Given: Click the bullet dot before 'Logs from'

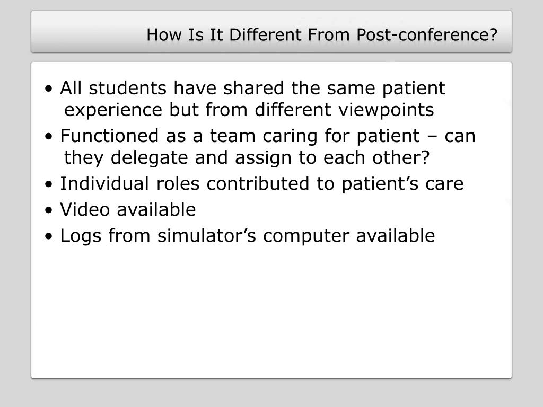Looking at the screenshot, I should pos(49,237).
